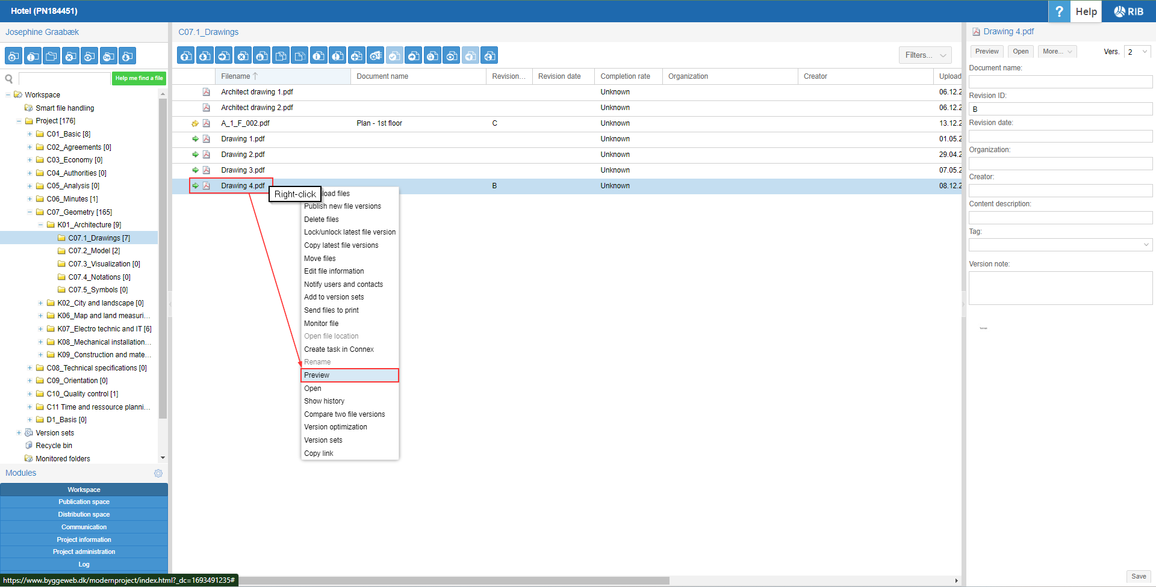
Task: Click the download files icon in file toolbar
Action: [205, 56]
